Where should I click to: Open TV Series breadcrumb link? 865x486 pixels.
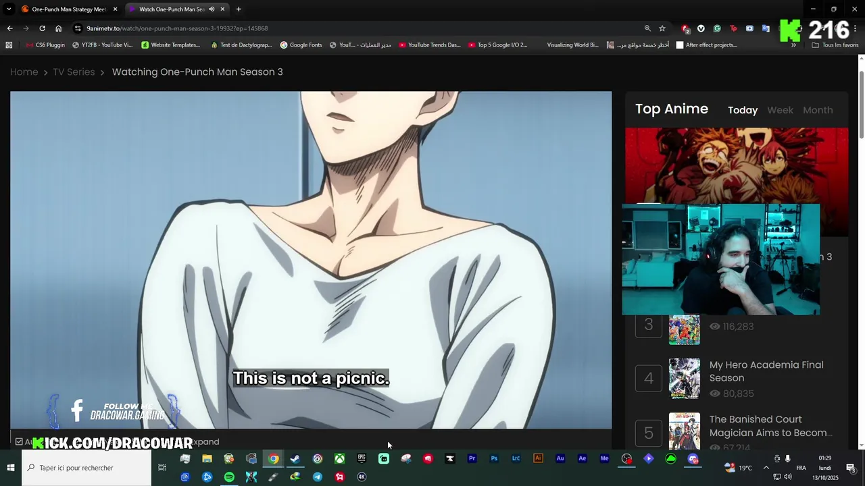[74, 72]
